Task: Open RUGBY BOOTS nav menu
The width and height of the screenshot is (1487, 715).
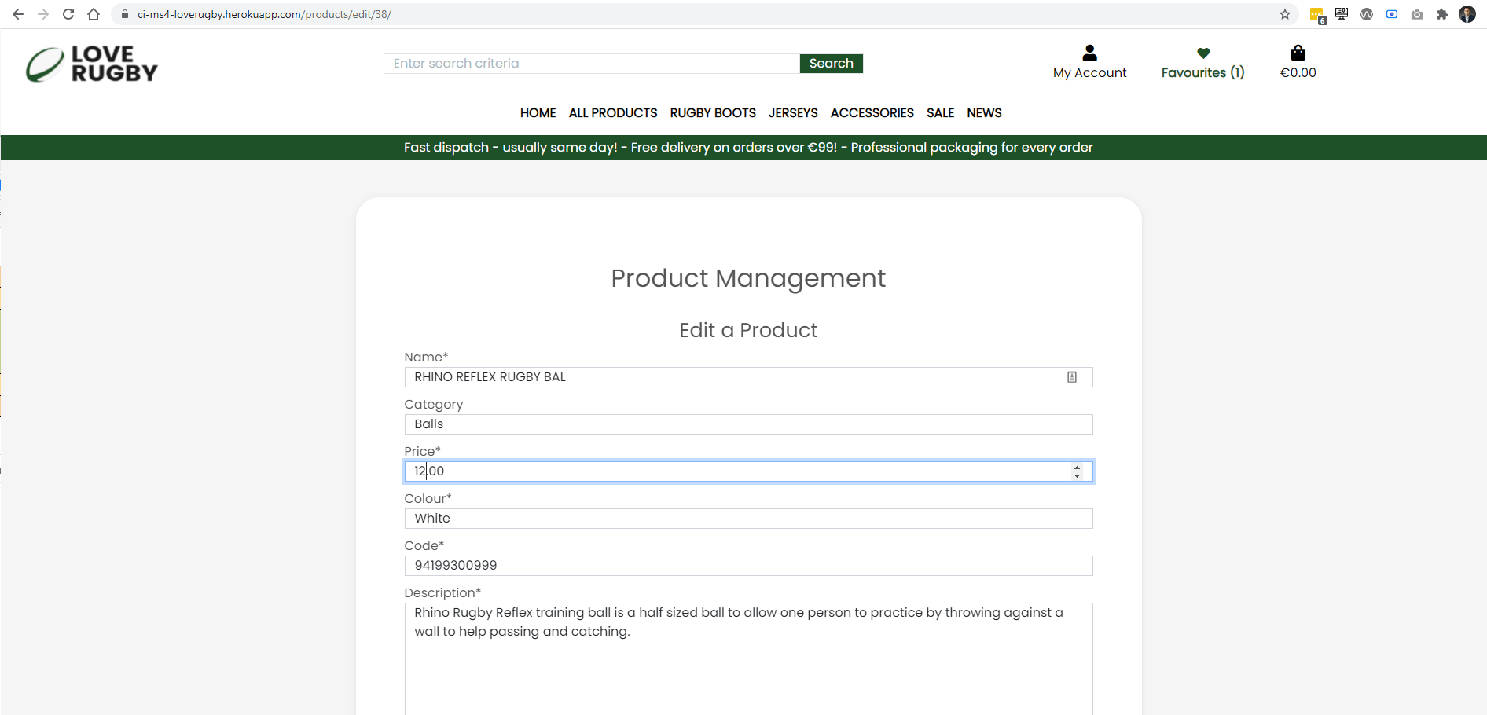Action: [x=713, y=113]
